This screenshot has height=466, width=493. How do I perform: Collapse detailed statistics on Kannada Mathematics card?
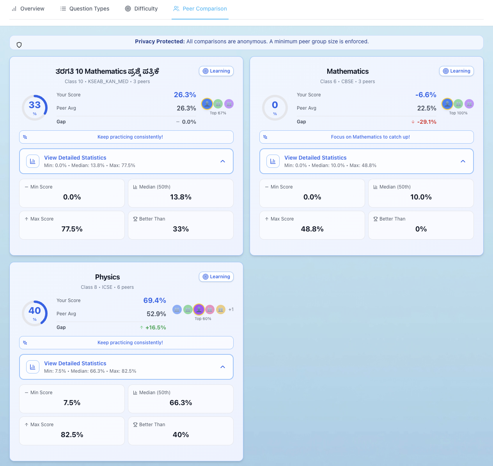(x=126, y=161)
